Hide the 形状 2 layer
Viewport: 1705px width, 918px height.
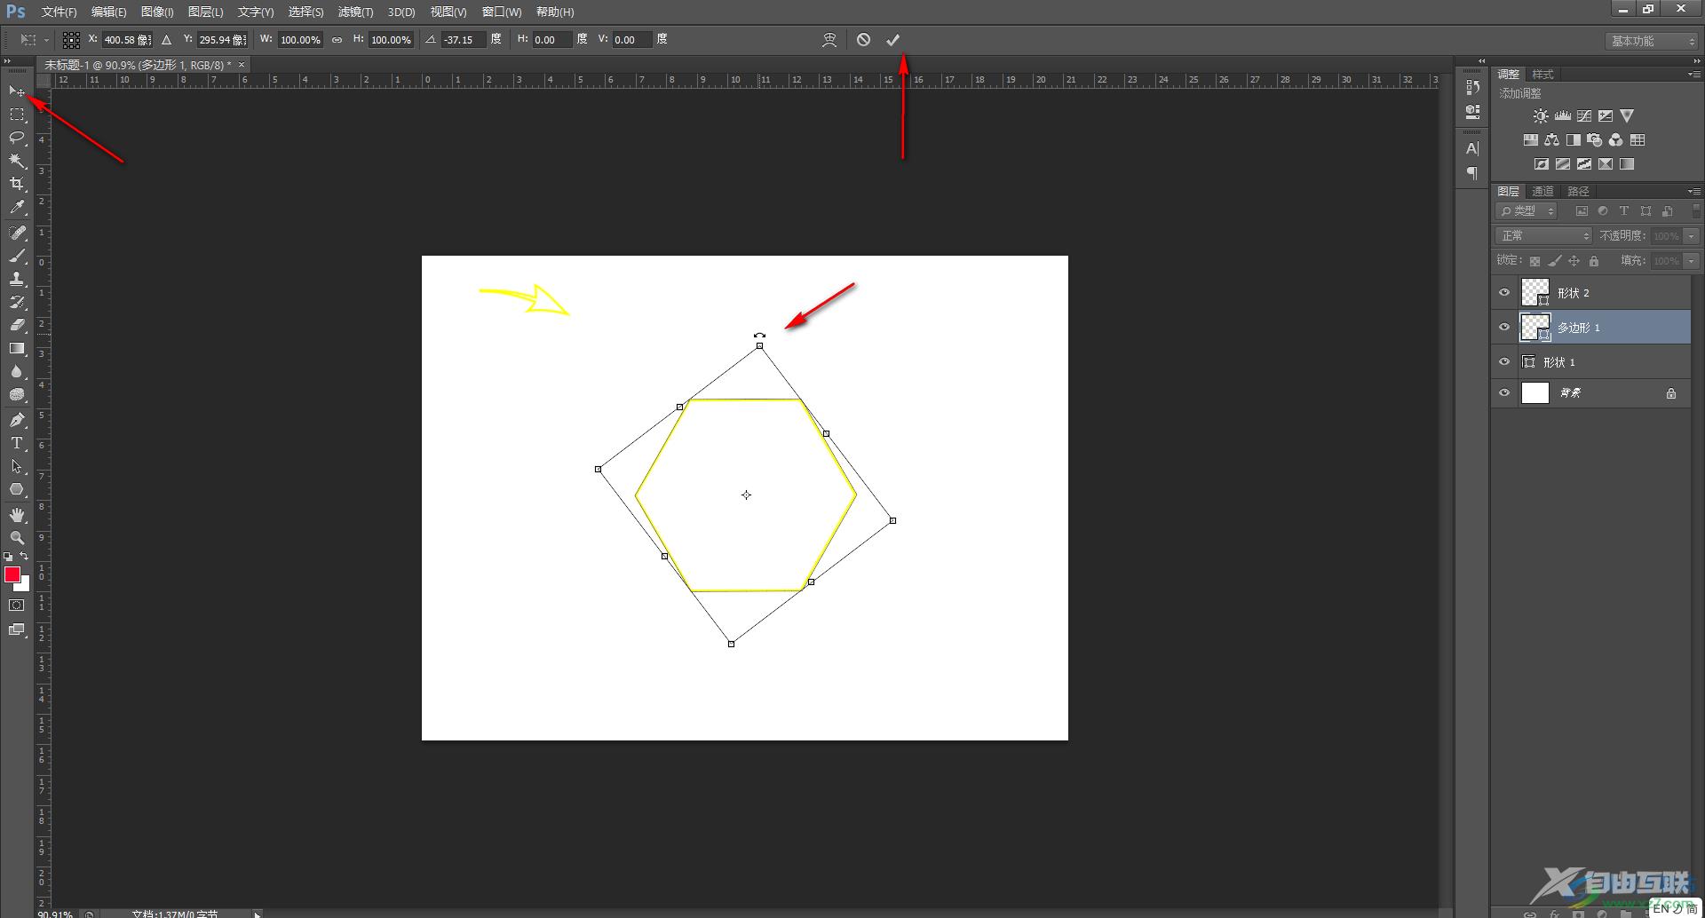pyautogui.click(x=1504, y=293)
